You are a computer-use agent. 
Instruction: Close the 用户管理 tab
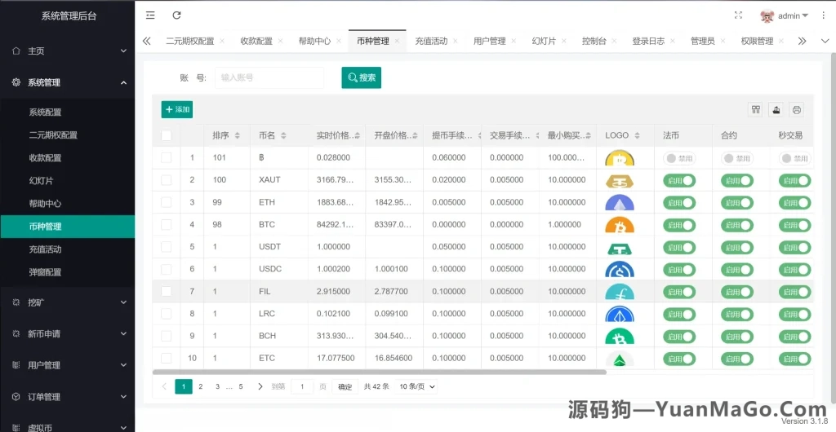pyautogui.click(x=514, y=41)
